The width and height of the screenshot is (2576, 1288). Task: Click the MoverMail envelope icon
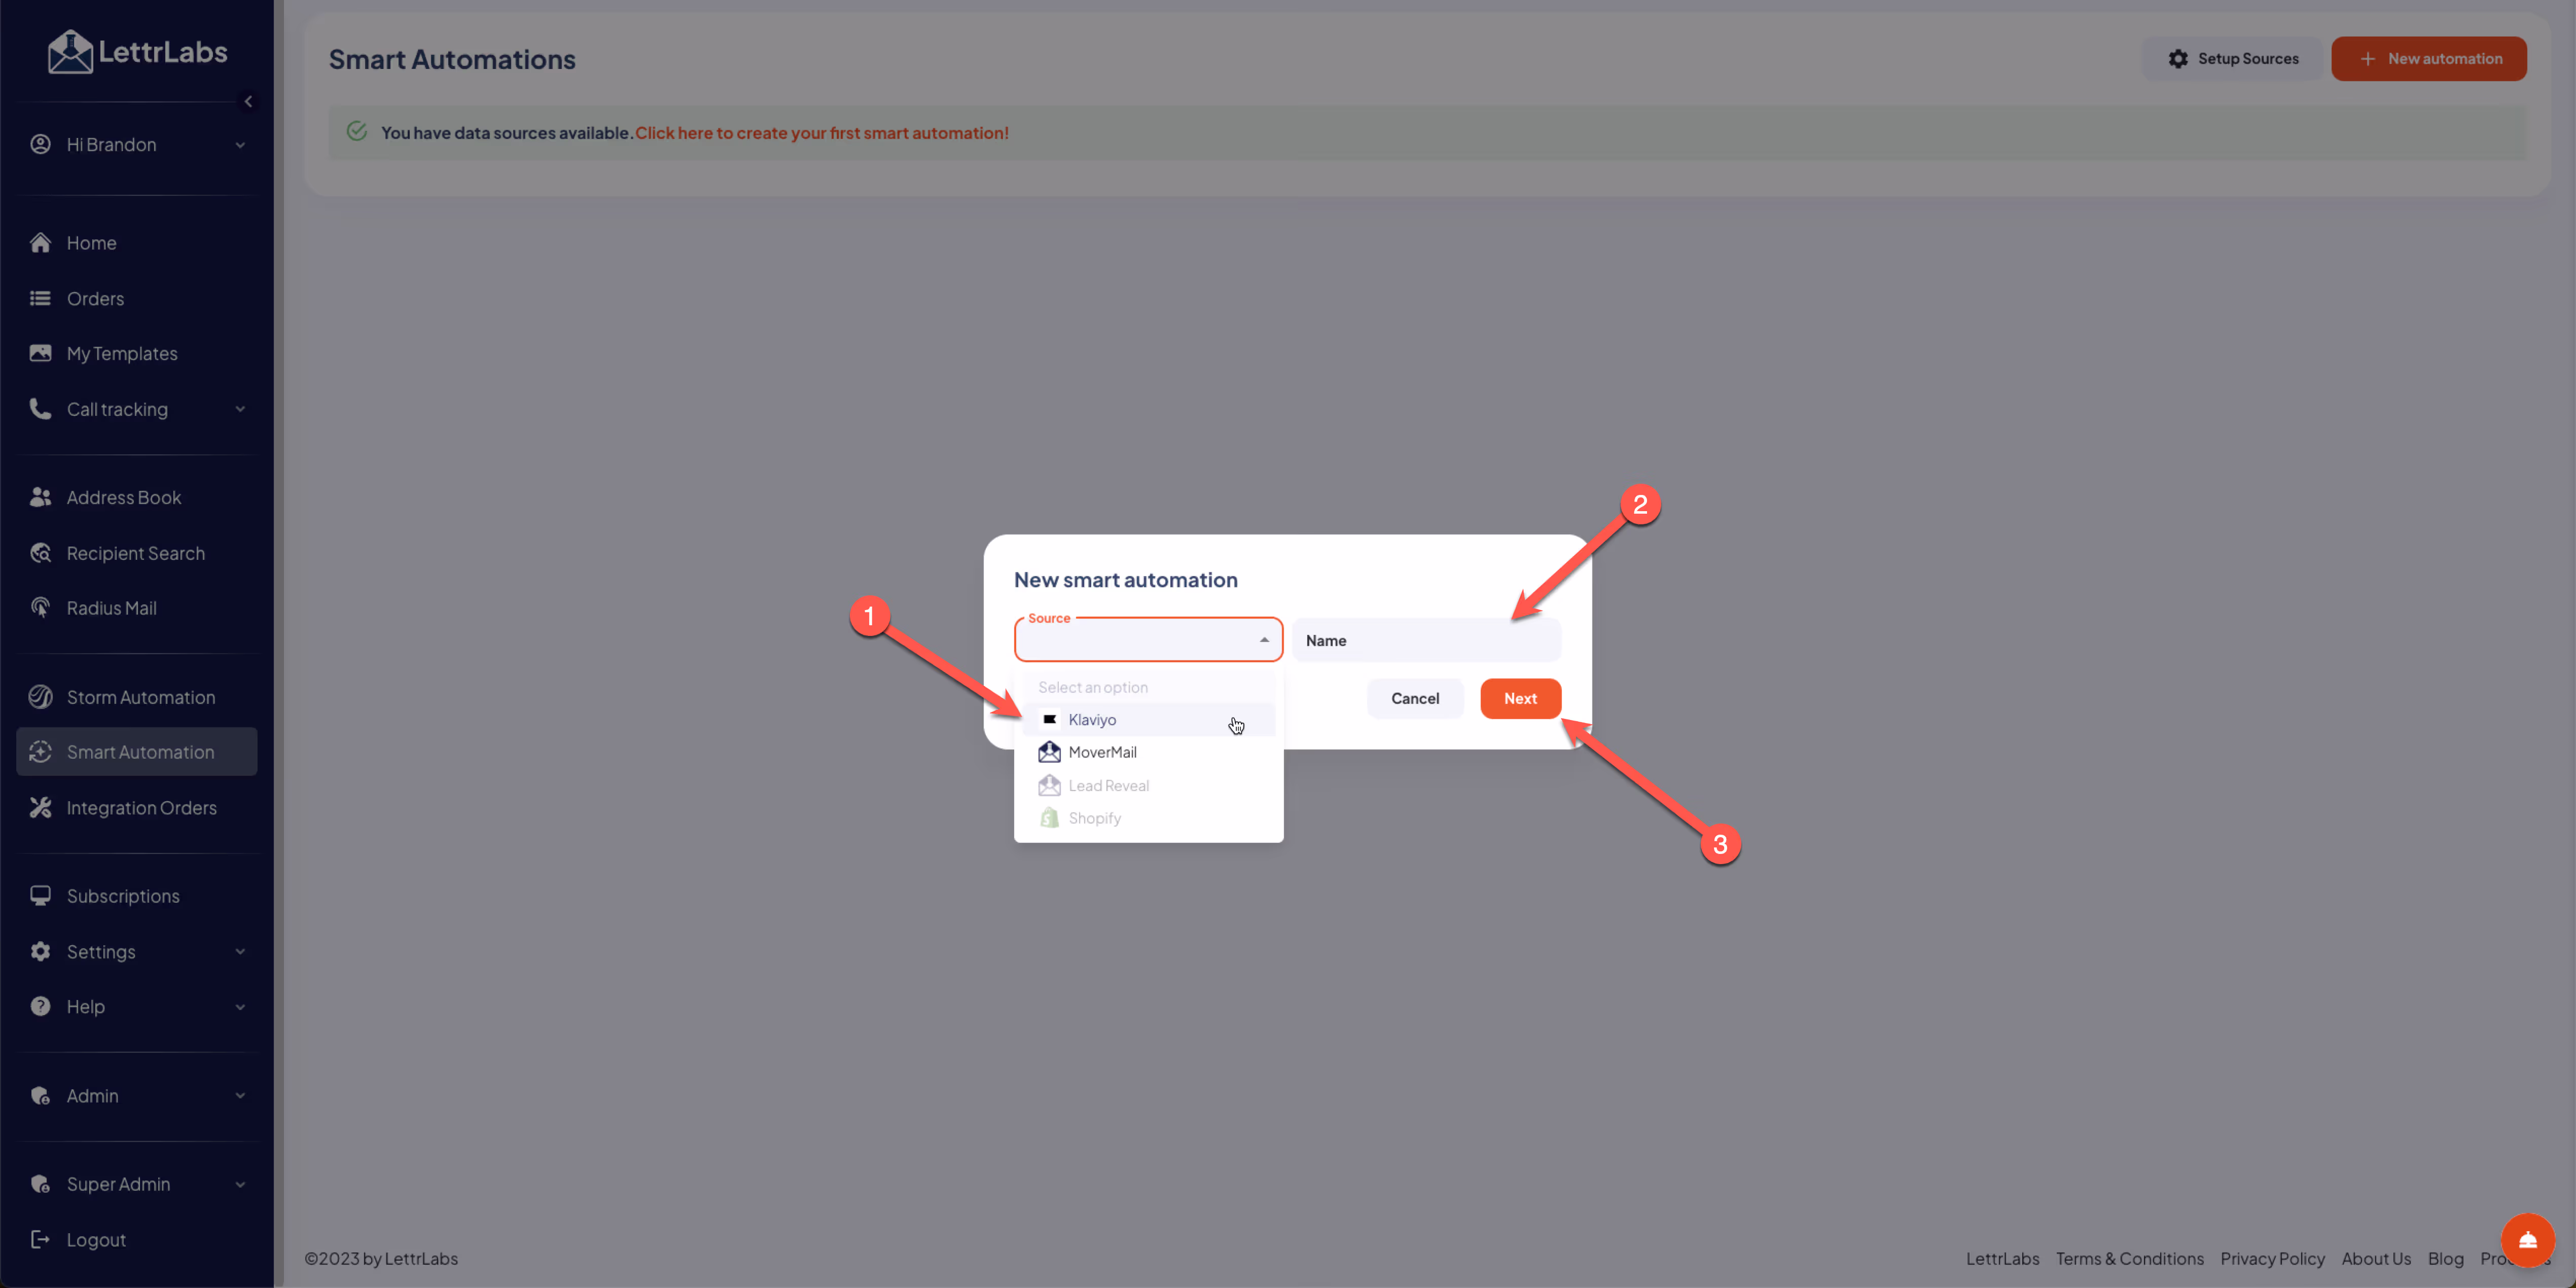[x=1049, y=752]
